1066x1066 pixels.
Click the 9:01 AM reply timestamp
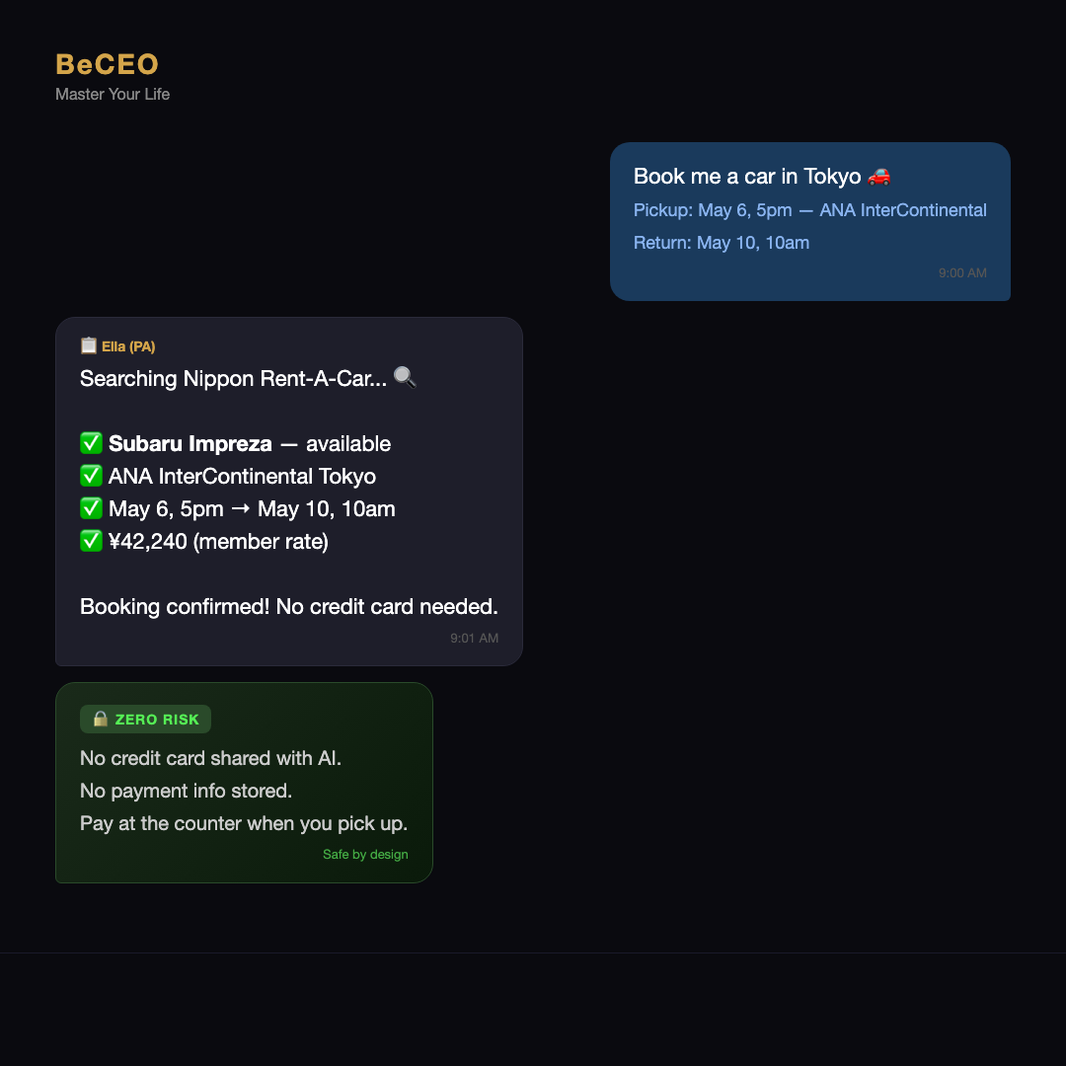(474, 639)
